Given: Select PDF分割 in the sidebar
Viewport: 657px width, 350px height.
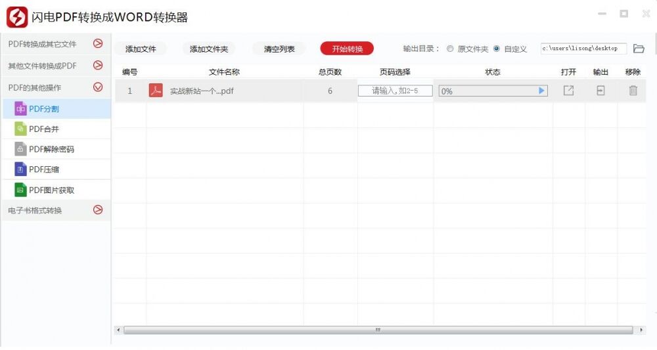Looking at the screenshot, I should coord(57,109).
